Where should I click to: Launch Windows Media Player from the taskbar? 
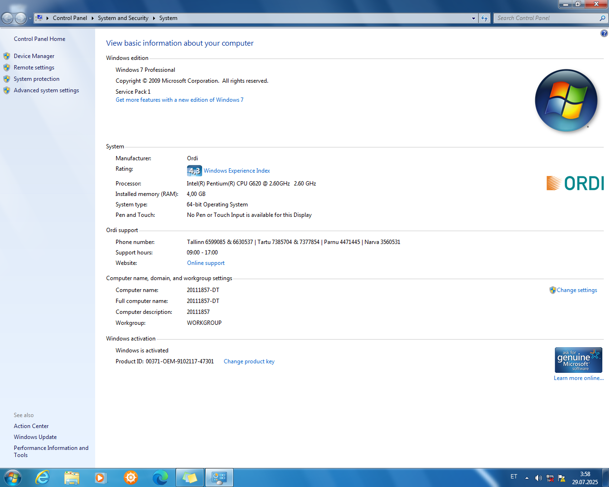click(101, 477)
